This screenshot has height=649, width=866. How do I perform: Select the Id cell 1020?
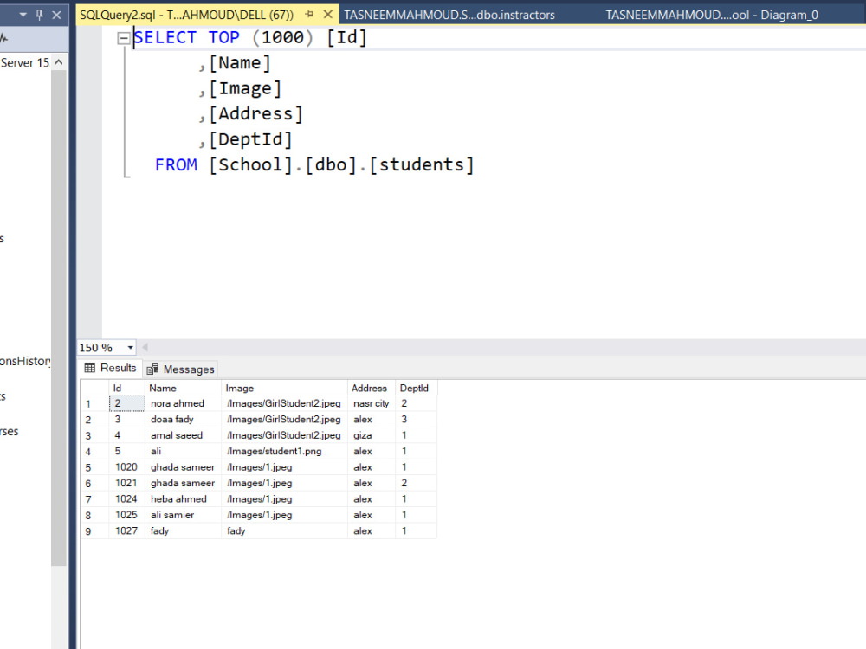click(x=126, y=467)
